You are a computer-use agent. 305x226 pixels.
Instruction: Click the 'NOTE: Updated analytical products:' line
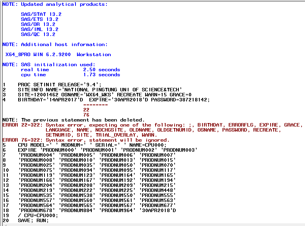click(x=55, y=4)
